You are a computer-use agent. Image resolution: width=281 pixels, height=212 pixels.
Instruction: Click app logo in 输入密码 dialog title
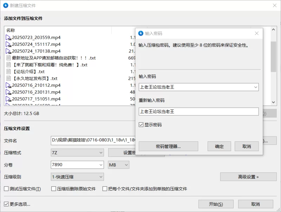[x=141, y=33]
